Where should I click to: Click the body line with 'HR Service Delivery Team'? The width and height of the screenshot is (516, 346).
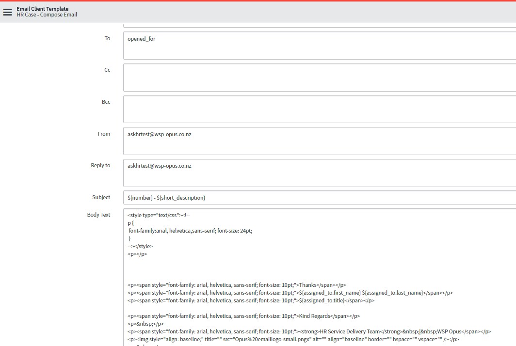(x=309, y=331)
